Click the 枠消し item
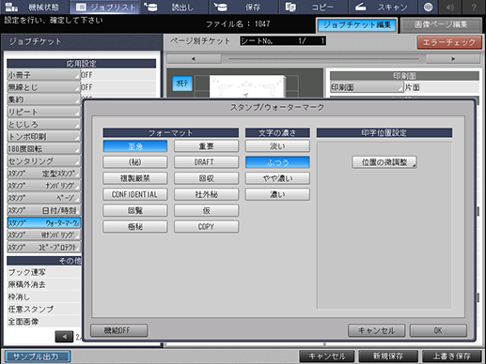The height and width of the screenshot is (364, 486). tap(44, 296)
